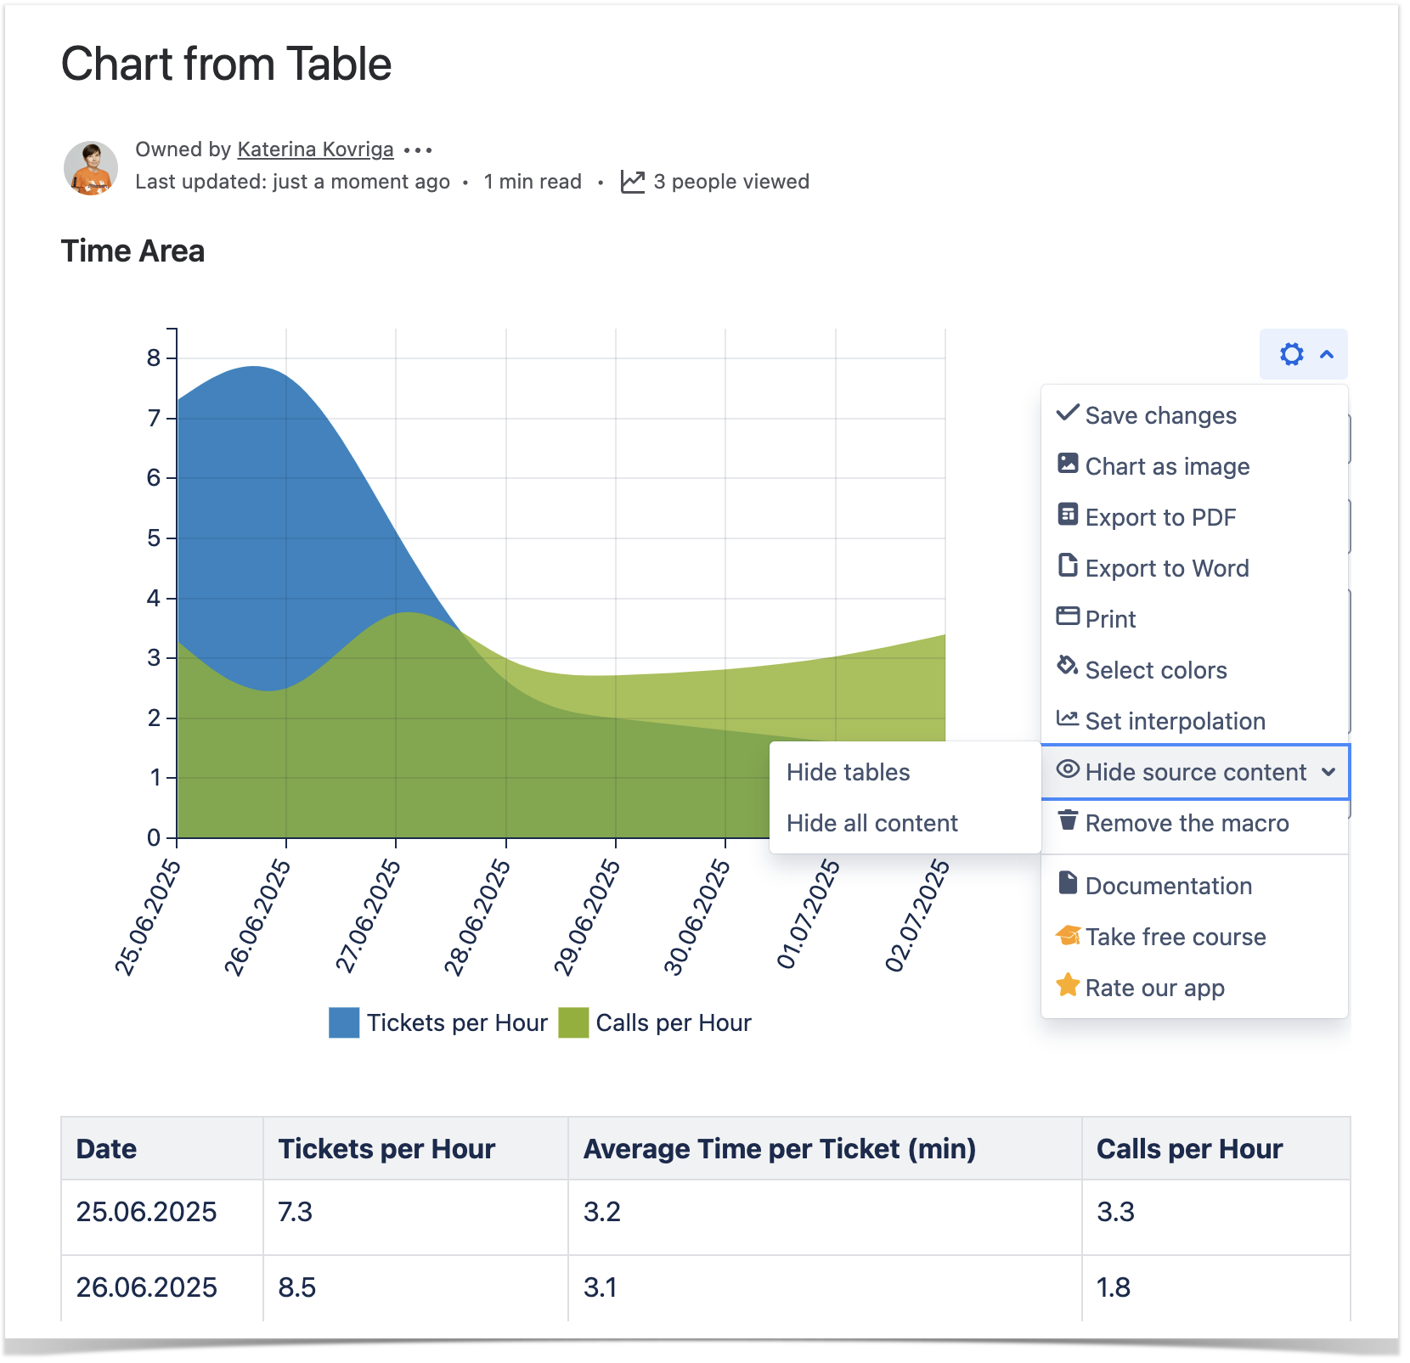This screenshot has height=1363, width=1410.
Task: Expand the Hide source content submenu arrow
Action: pyautogui.click(x=1328, y=772)
